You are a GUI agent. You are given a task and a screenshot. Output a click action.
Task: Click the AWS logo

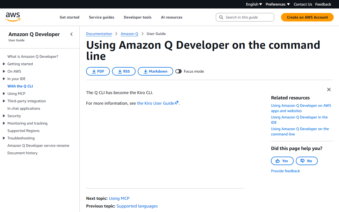point(13,17)
